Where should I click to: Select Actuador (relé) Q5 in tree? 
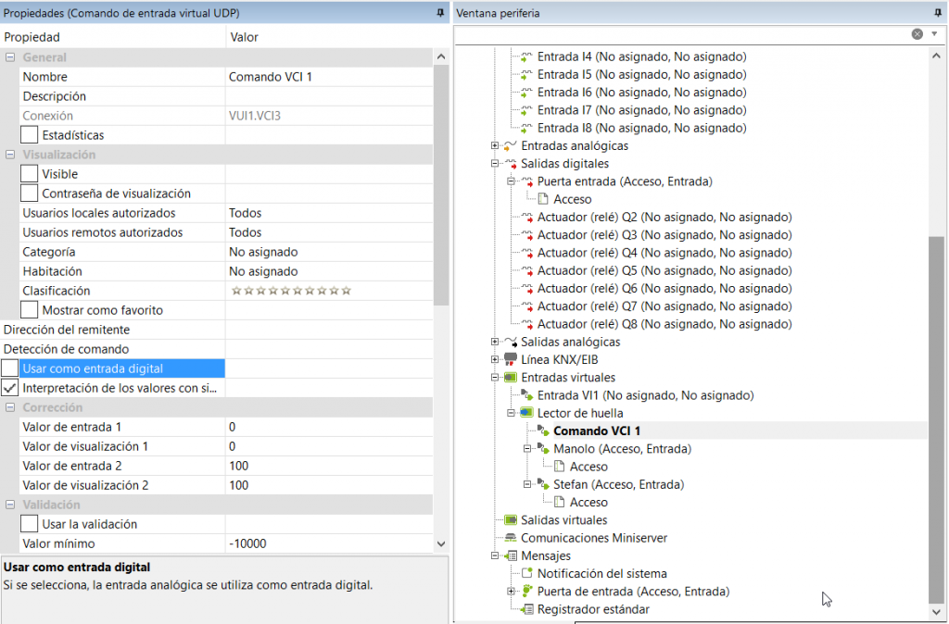[x=664, y=270]
